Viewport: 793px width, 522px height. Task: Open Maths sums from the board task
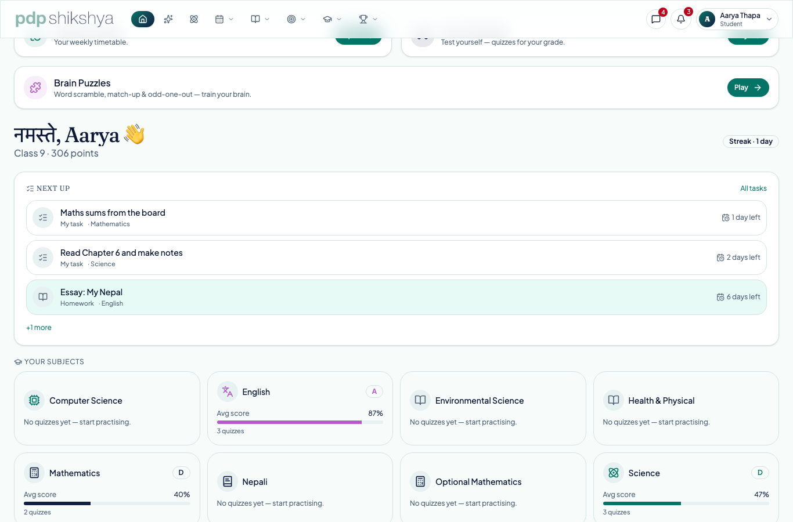click(396, 217)
